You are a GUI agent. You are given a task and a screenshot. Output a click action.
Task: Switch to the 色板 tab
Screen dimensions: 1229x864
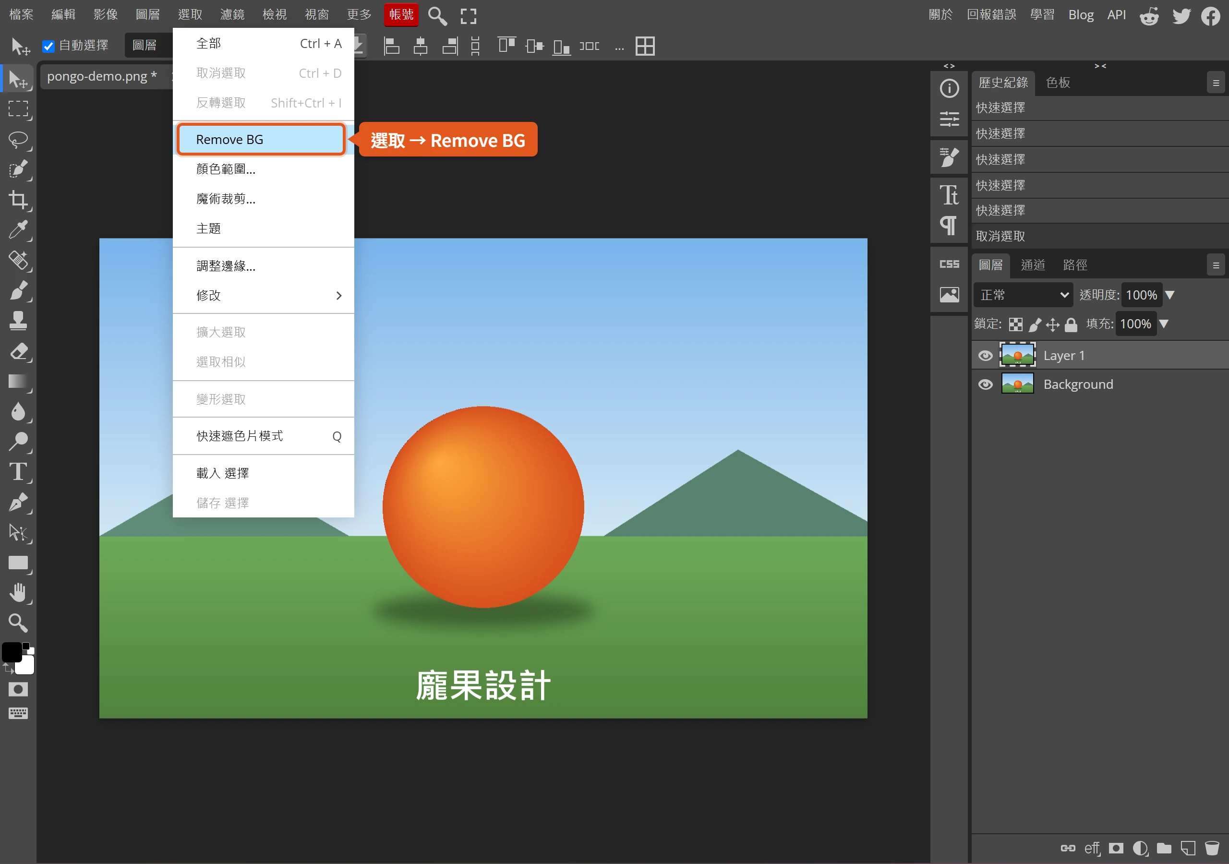coord(1058,83)
